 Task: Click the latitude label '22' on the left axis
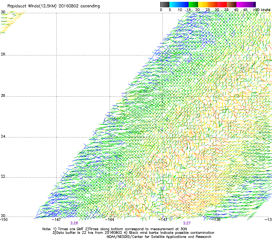3,176
